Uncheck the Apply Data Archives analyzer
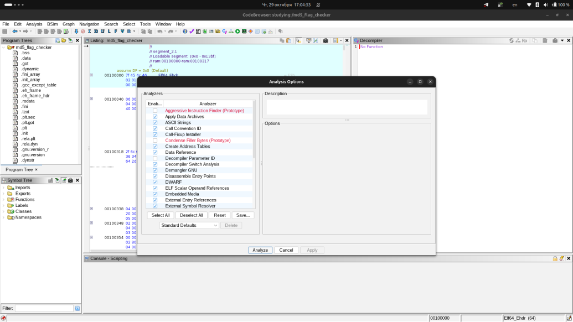The width and height of the screenshot is (573, 322). pos(155,116)
